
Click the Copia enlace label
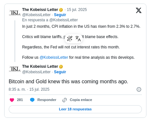pyautogui.click(x=81, y=100)
